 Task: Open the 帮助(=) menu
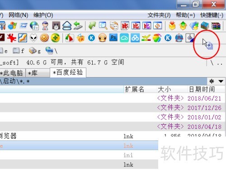pyautogui.click(x=185, y=15)
